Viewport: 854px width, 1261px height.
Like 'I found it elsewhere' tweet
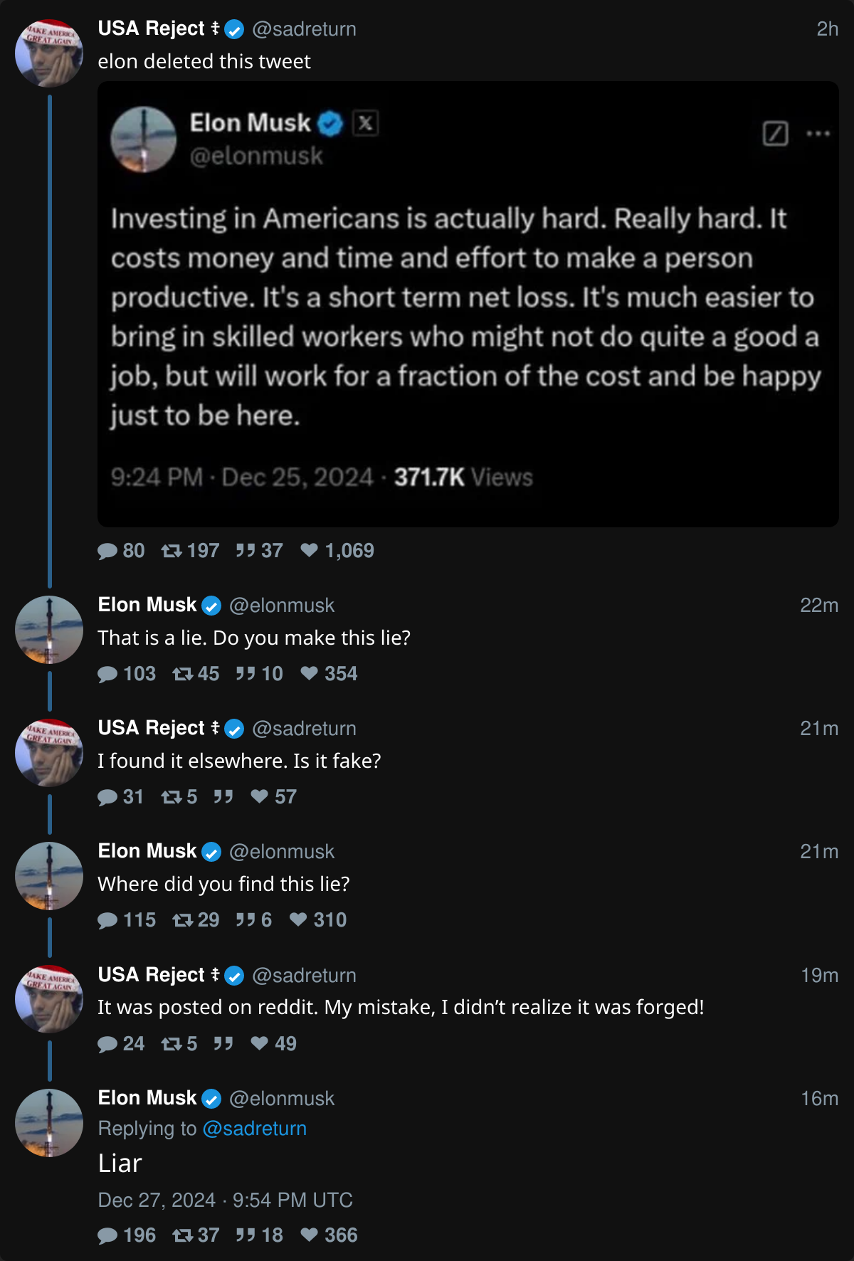pos(260,796)
